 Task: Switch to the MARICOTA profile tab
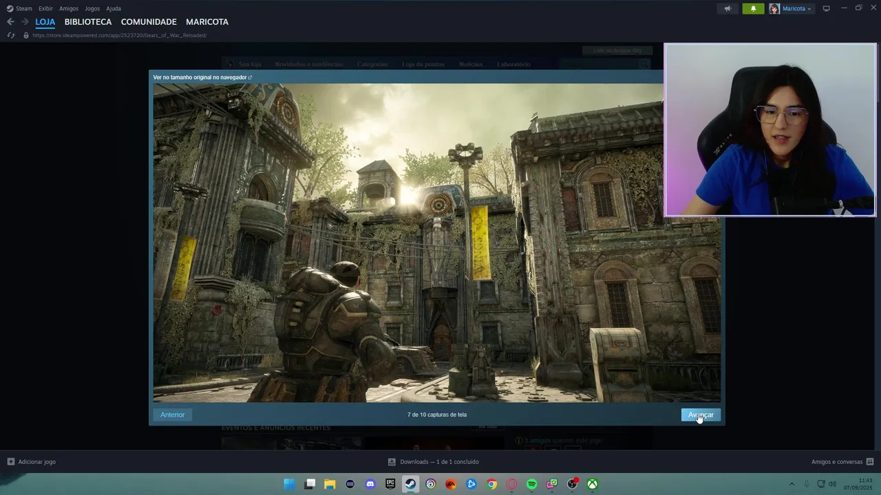click(x=207, y=22)
